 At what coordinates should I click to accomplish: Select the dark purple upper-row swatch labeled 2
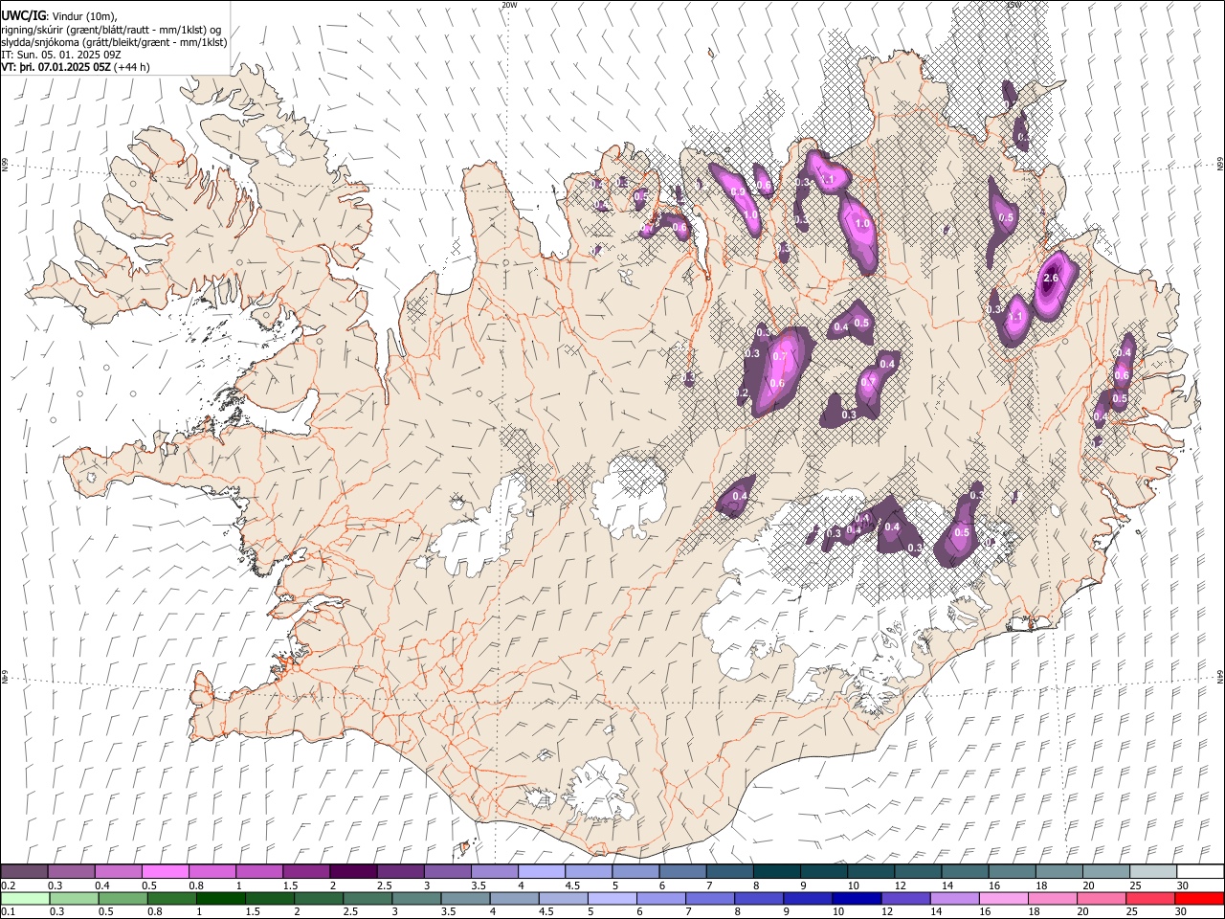pyautogui.click(x=354, y=871)
